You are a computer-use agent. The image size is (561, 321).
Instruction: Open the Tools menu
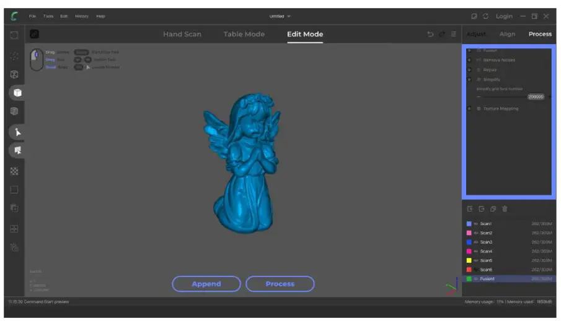48,16
